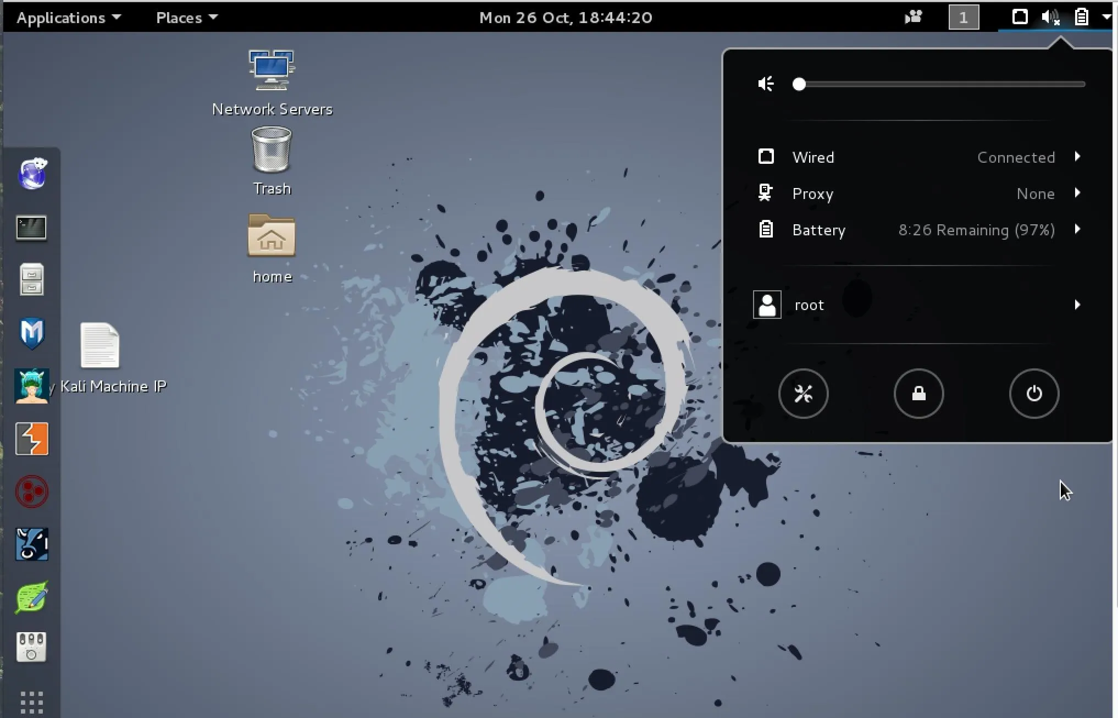Open the Iceweasel browser in dock
The width and height of the screenshot is (1118, 718).
[x=32, y=174]
